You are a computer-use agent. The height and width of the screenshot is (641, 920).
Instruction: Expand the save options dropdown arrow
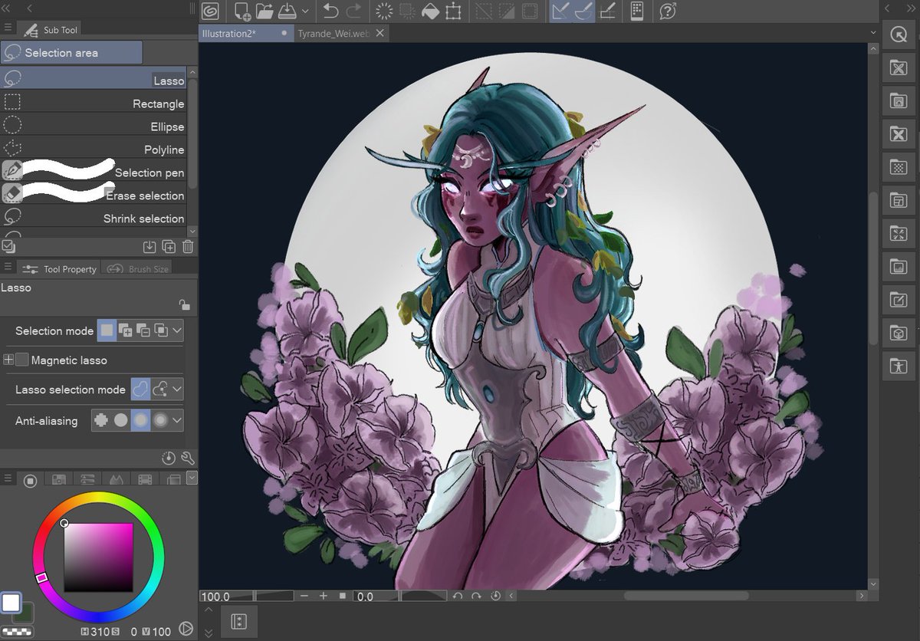[x=305, y=12]
